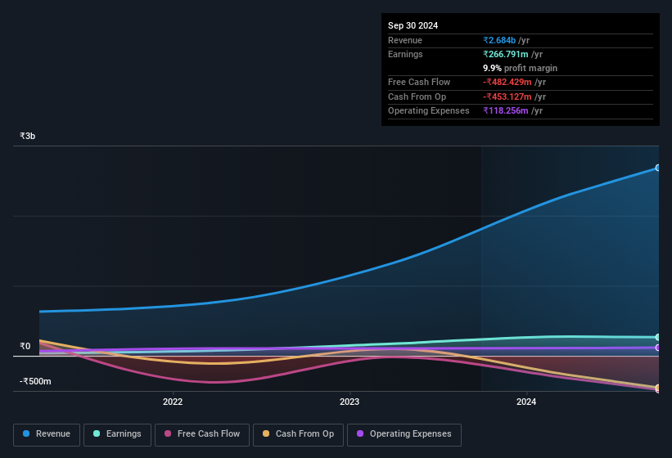
Task: Click the ₹2.684b revenue value
Action: [x=499, y=40]
